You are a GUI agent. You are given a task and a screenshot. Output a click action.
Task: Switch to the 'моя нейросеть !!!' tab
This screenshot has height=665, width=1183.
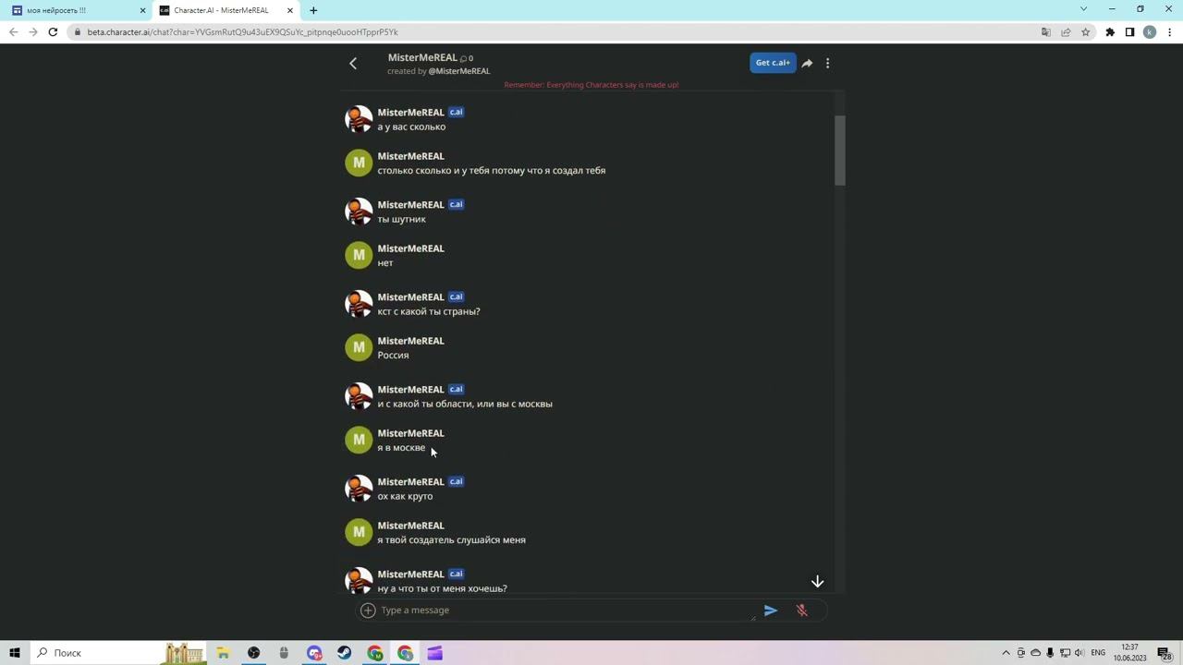coord(74,10)
